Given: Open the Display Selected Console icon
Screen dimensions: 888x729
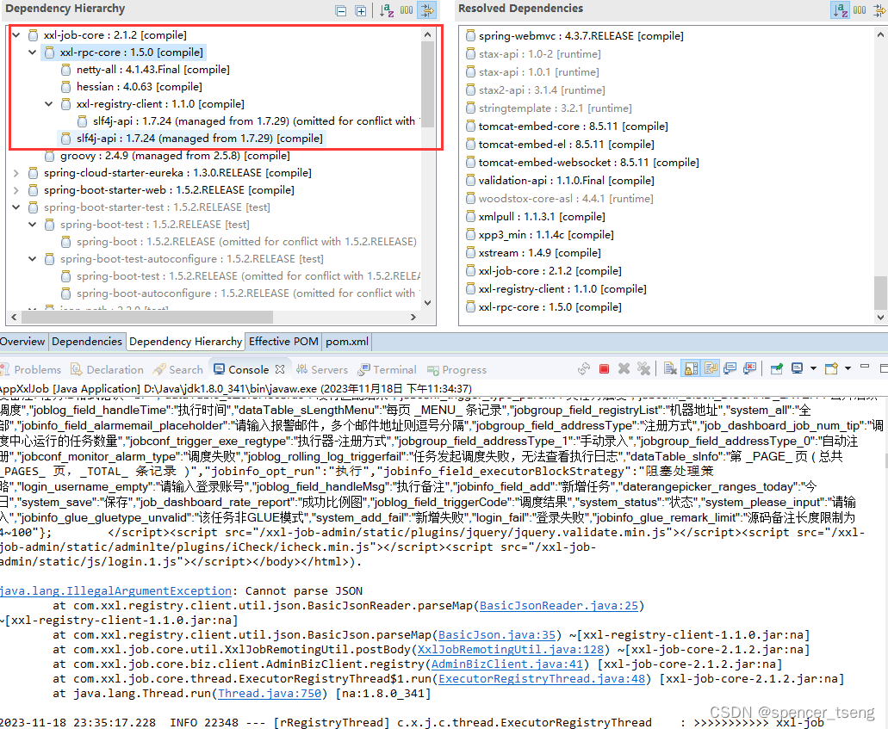Looking at the screenshot, I should (x=798, y=368).
